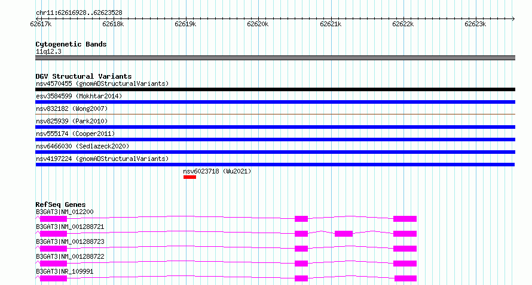
Task: Click the rightmost exon of B3GAT3|NM_001288722
Action: pos(405,264)
